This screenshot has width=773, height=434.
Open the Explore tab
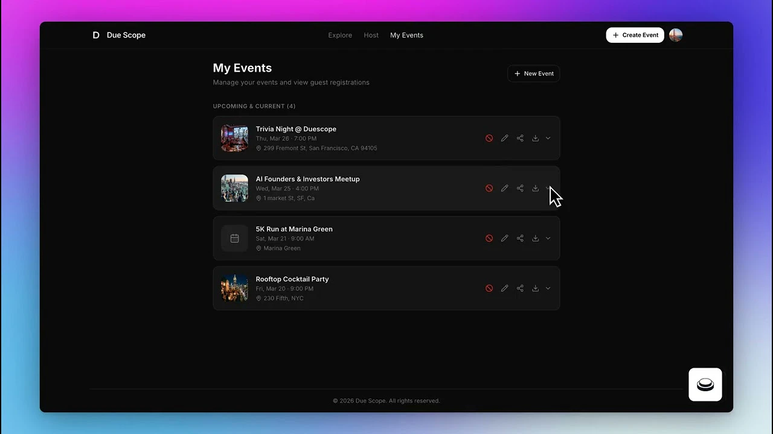pyautogui.click(x=340, y=35)
